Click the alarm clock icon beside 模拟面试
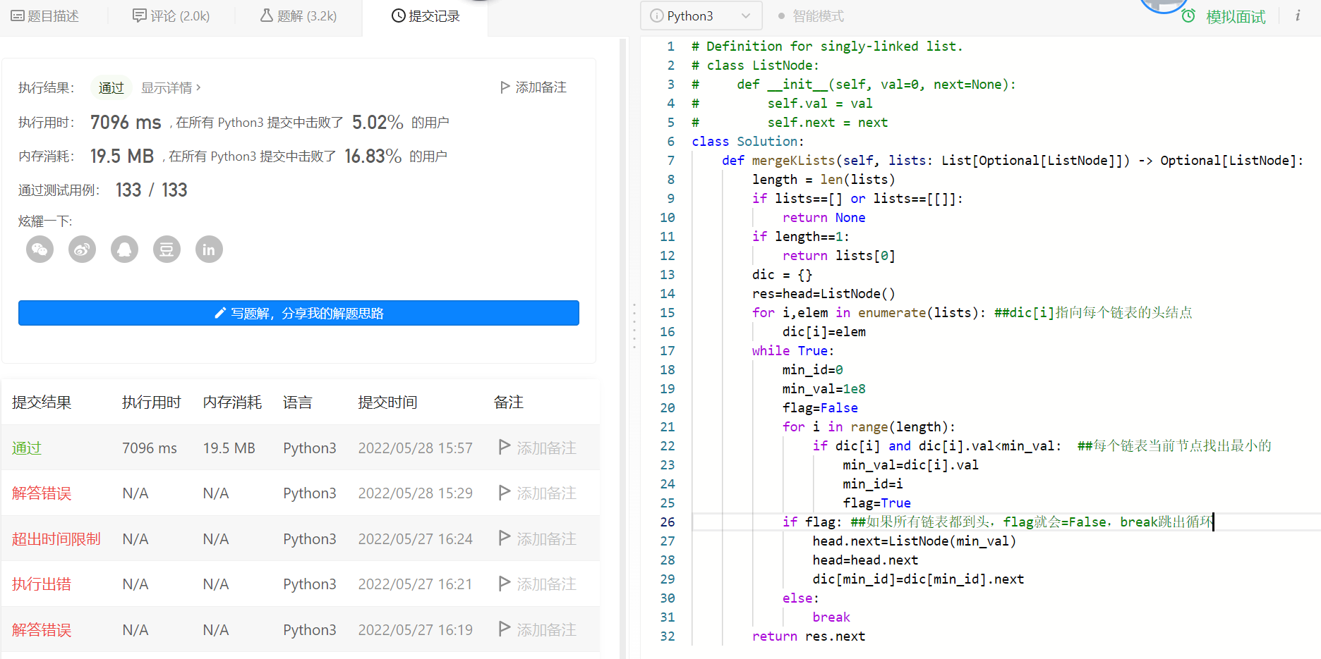1321x659 pixels. point(1188,16)
